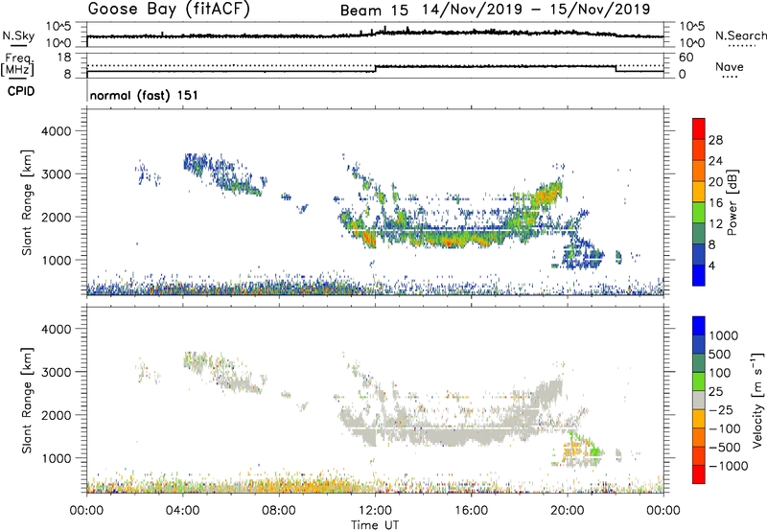The image size is (767, 531).
Task: Click the 'Power [dB]' colorbar title
Action: (732, 202)
